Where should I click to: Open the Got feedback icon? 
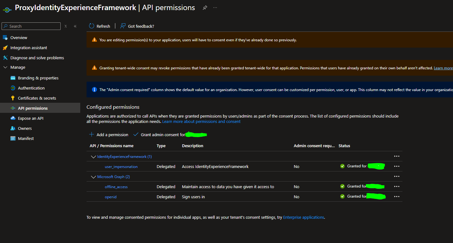coord(123,26)
